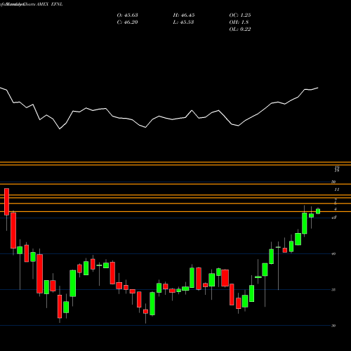Screen dimensions: 351x351
Task: Click the 30 price axis label
Action: pyautogui.click(x=333, y=326)
